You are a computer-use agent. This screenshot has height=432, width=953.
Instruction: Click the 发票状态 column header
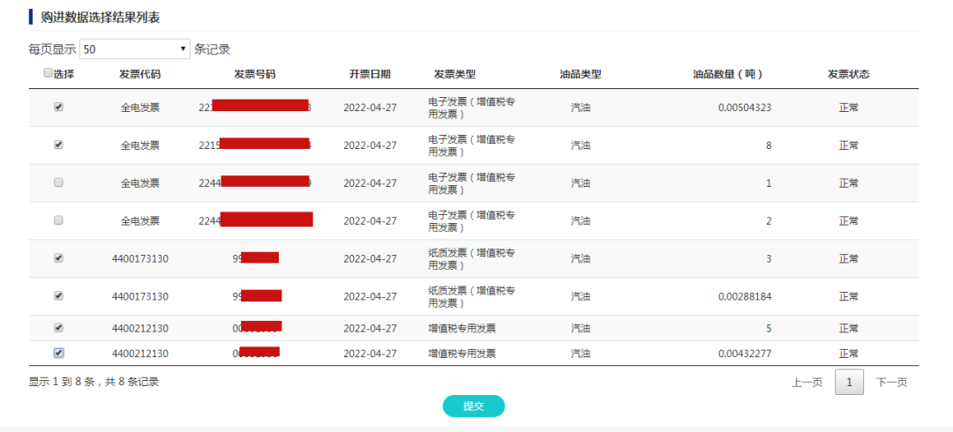(x=848, y=75)
